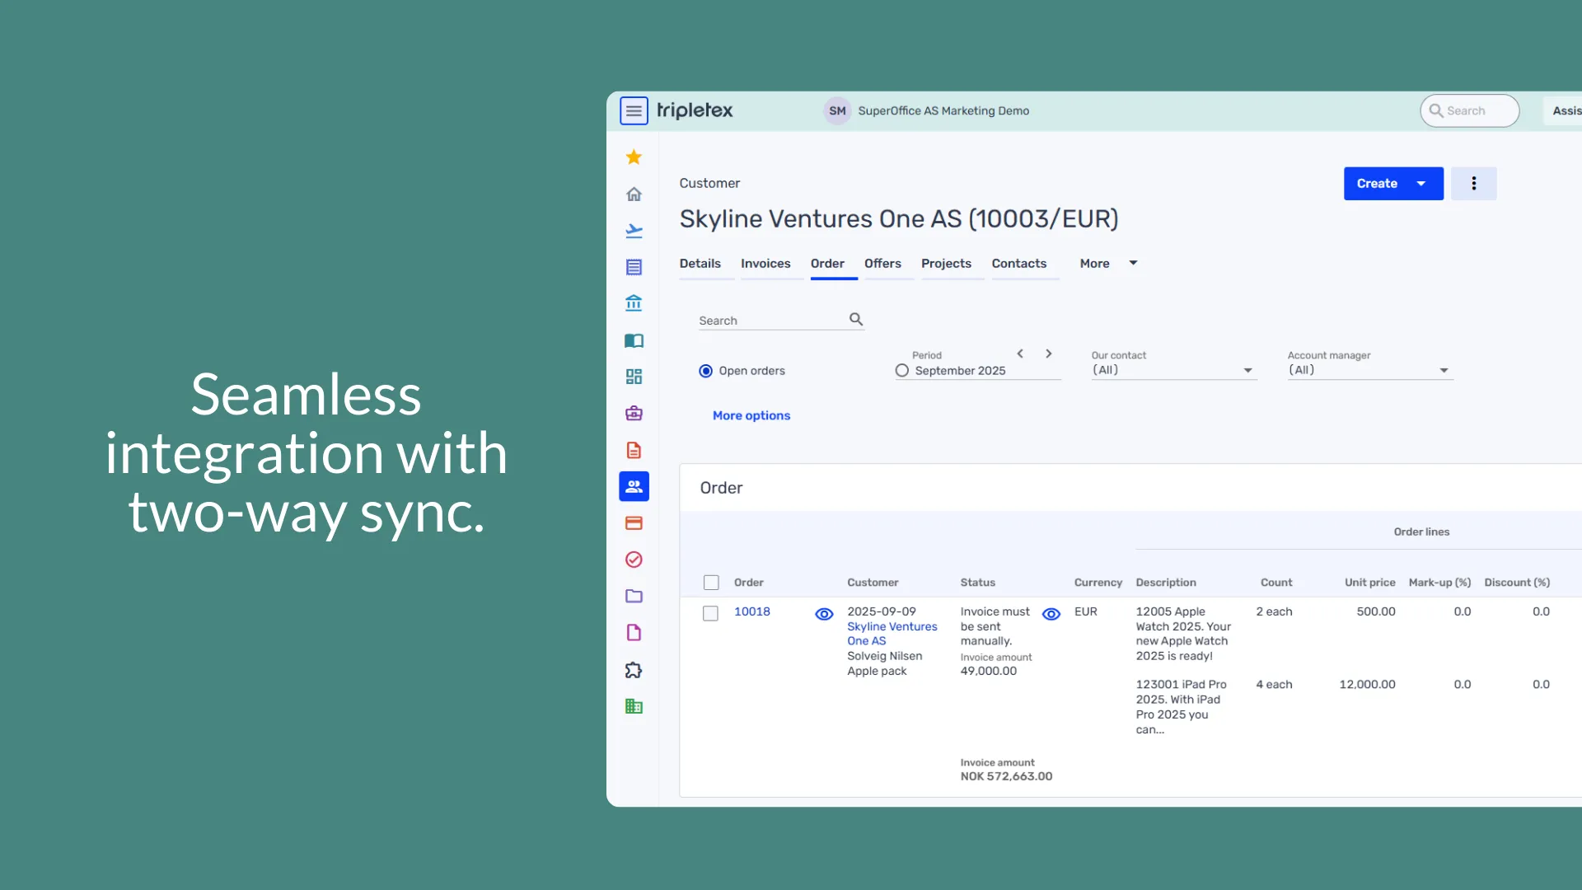Open the hamburger menu next to Tripletex logo
The image size is (1582, 890).
(x=634, y=110)
